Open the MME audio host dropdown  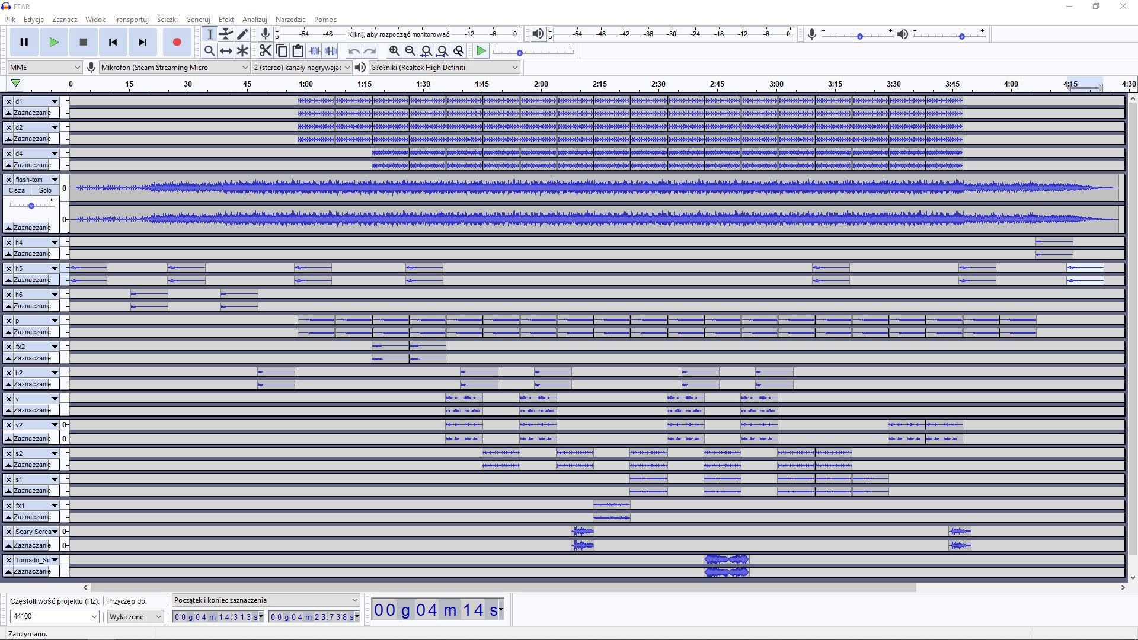click(44, 68)
